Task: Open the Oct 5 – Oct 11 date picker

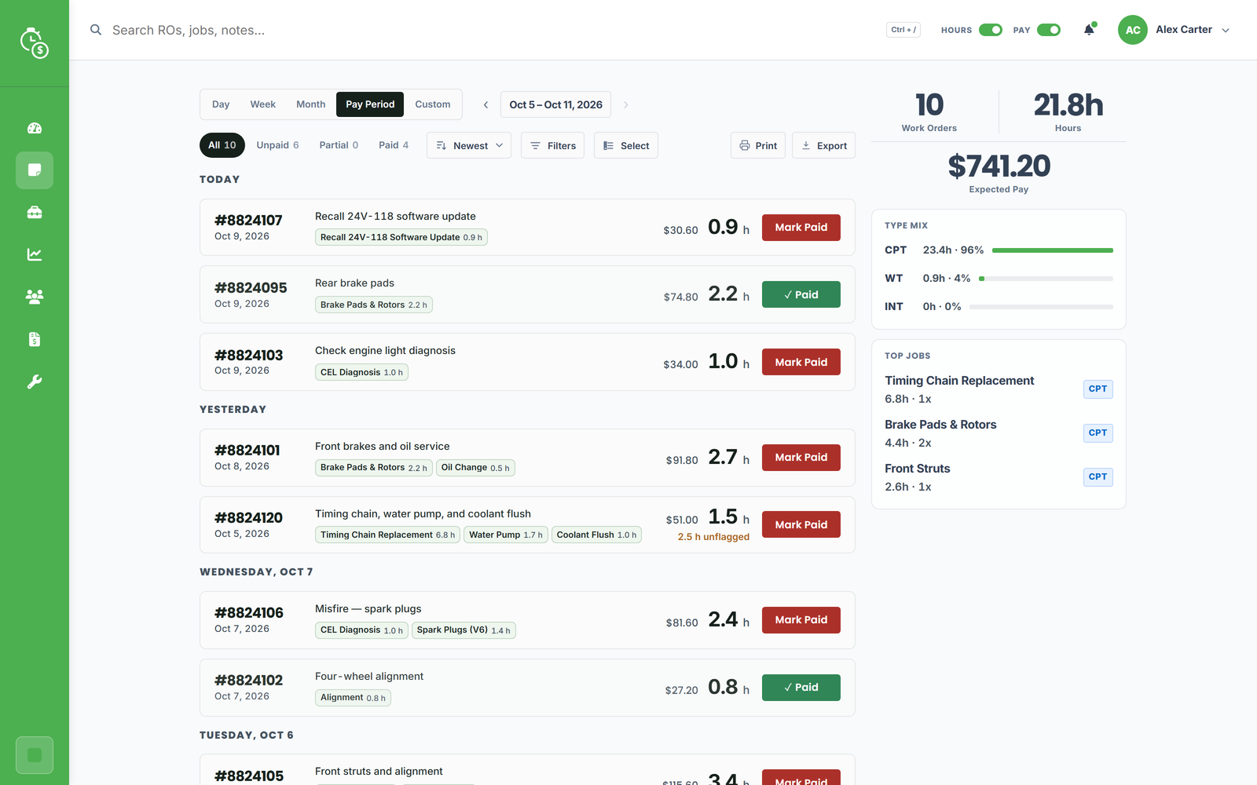Action: click(x=555, y=104)
